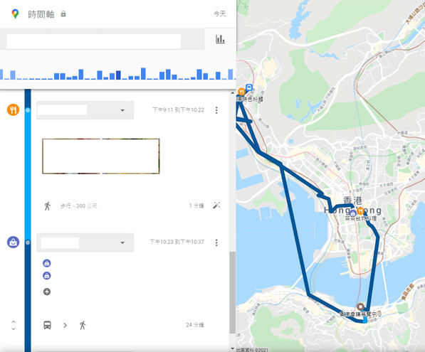The height and width of the screenshot is (352, 425).
Task: Expand the shopping place name dropdown
Action: click(122, 242)
